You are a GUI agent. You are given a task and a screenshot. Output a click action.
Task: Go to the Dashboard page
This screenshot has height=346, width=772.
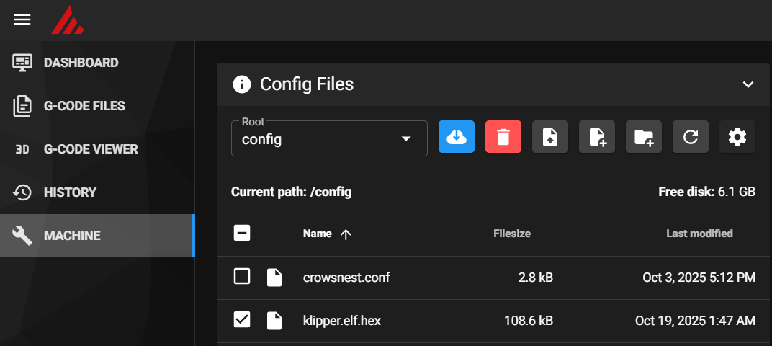click(81, 63)
